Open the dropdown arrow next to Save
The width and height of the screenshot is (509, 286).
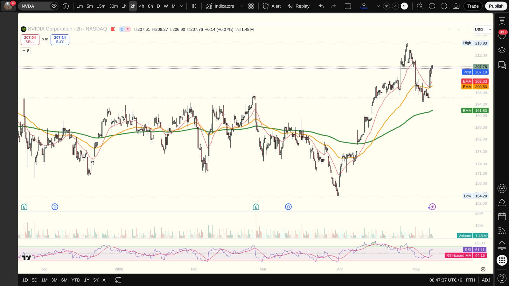click(x=378, y=6)
